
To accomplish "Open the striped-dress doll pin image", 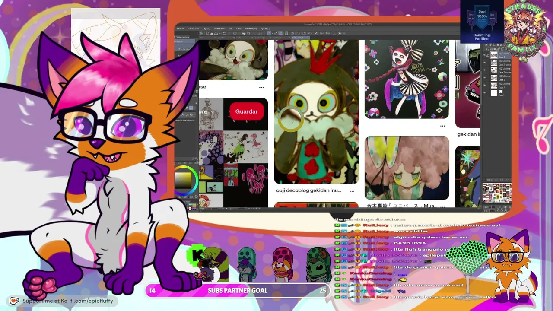I will (x=407, y=79).
